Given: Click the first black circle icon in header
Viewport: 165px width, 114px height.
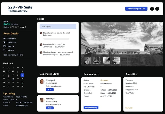Looking at the screenshot, I should pyautogui.click(x=152, y=9).
